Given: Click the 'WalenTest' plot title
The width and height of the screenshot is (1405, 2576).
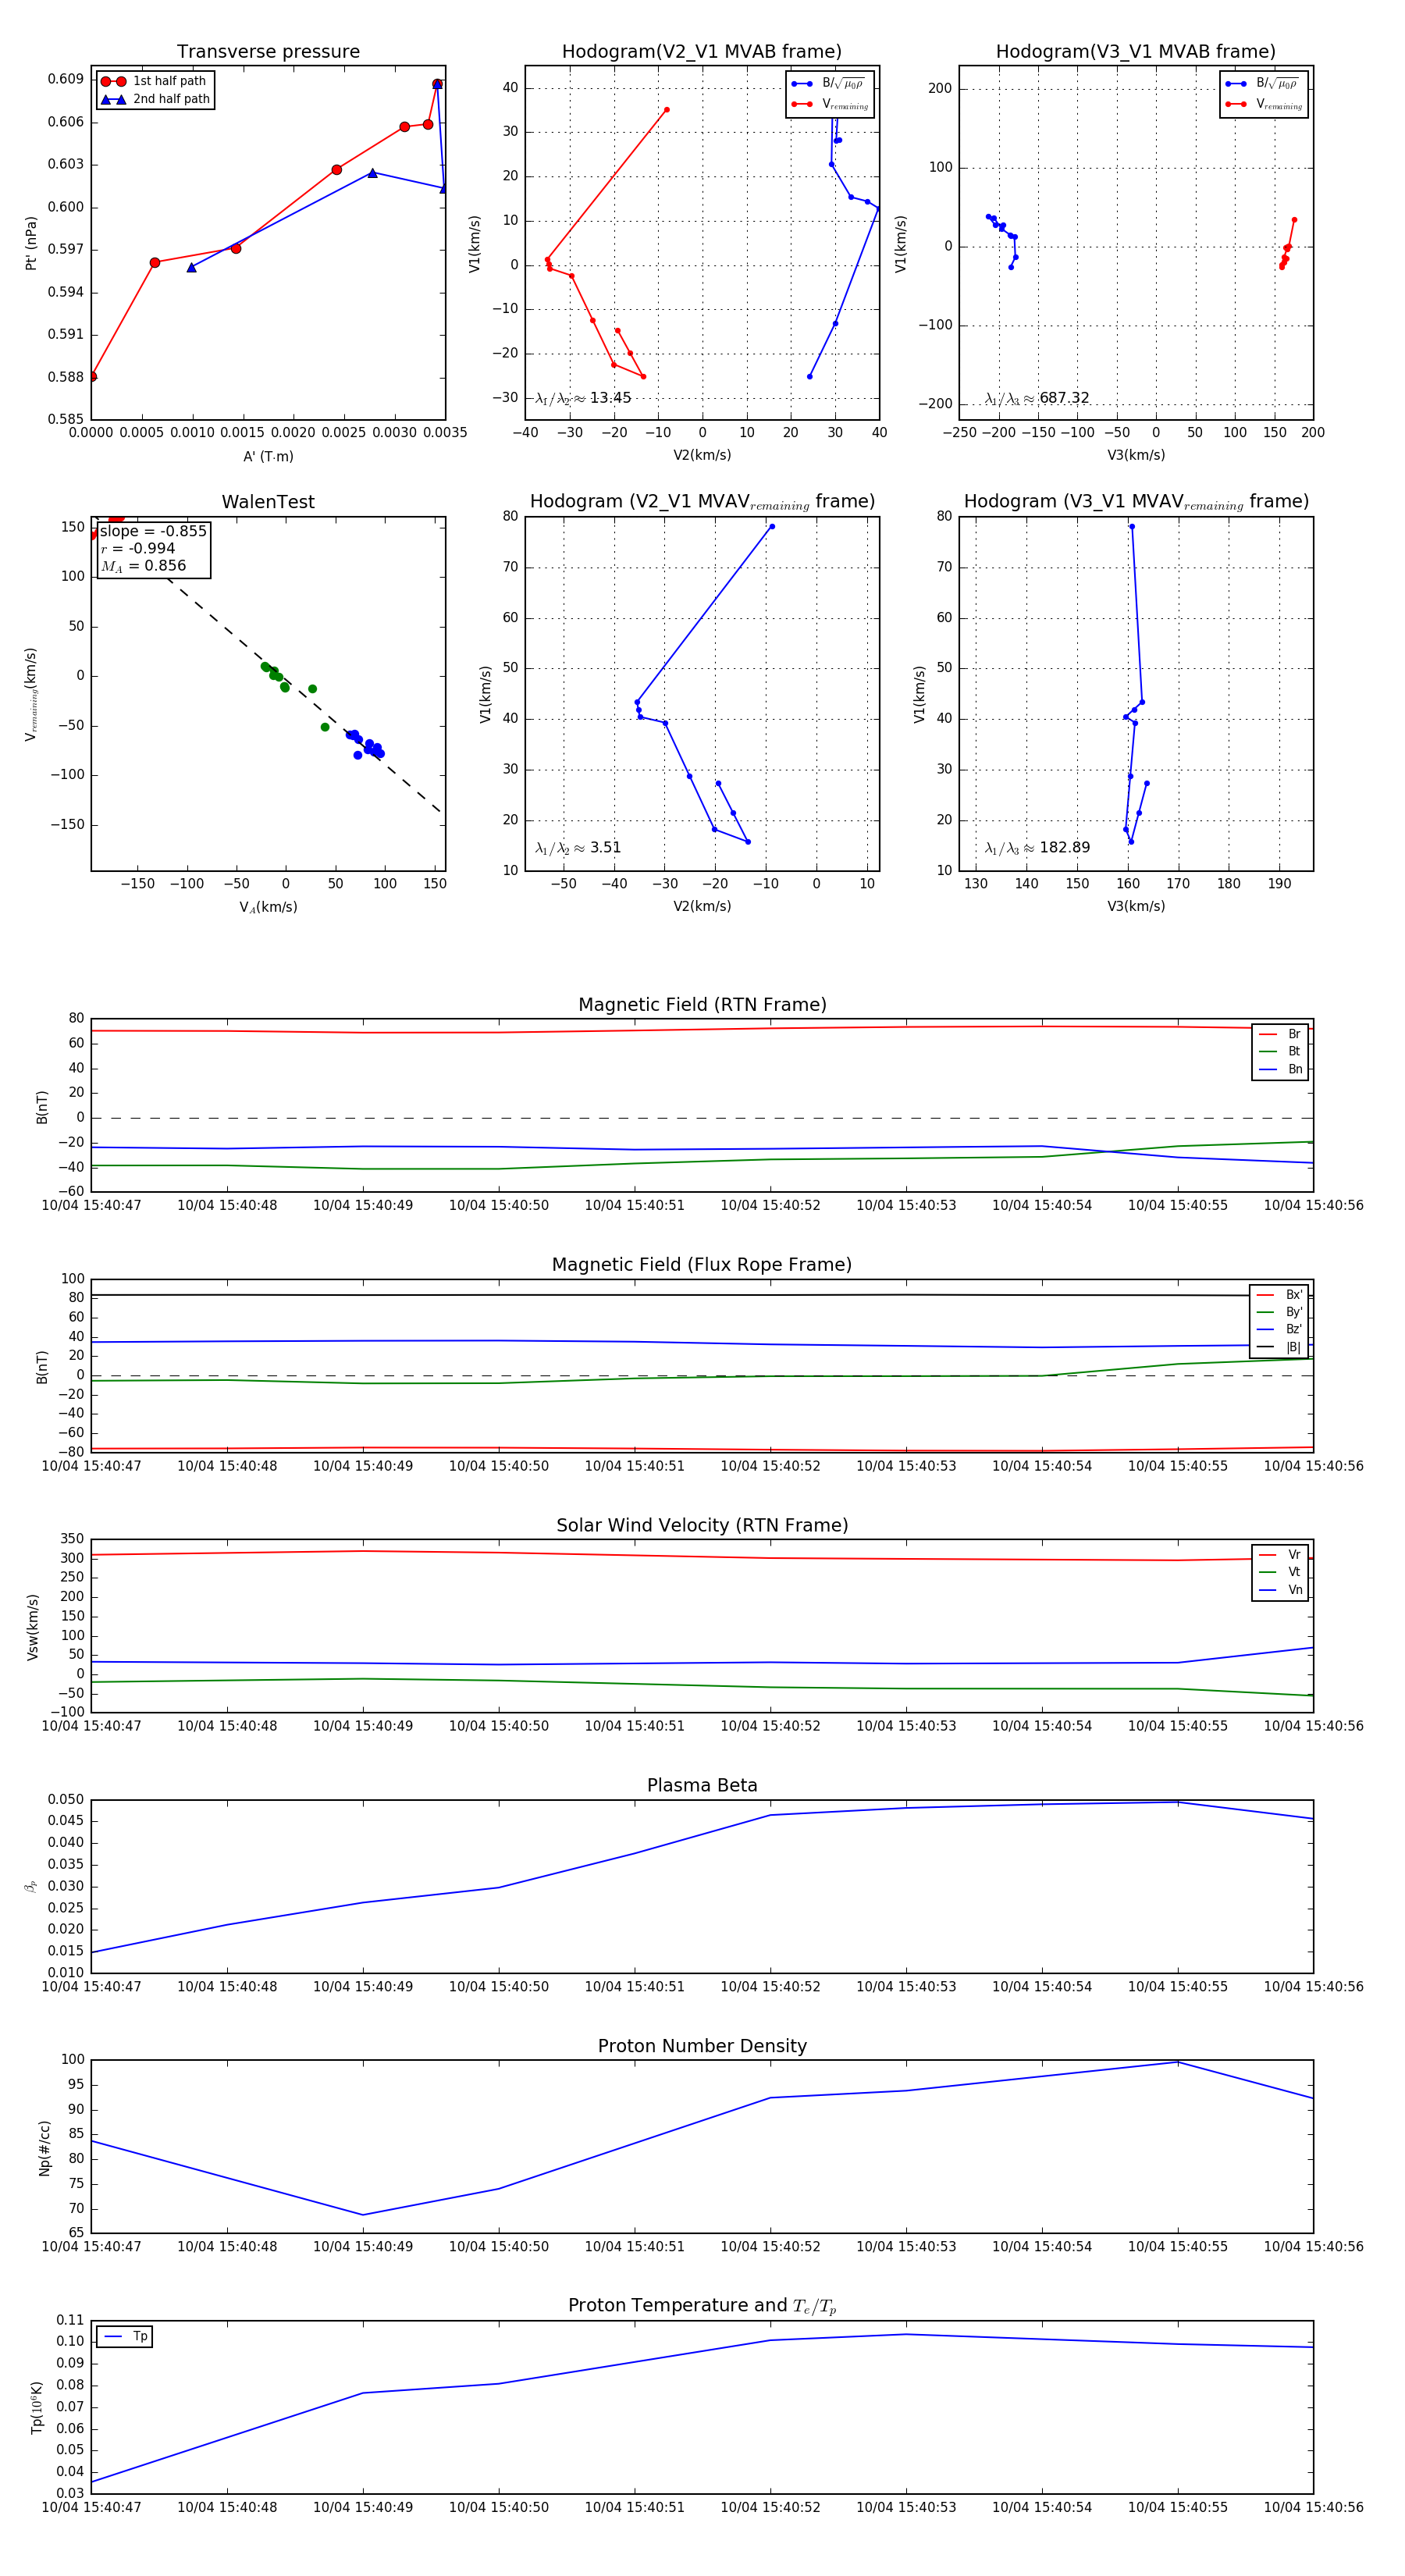Looking at the screenshot, I should (268, 502).
